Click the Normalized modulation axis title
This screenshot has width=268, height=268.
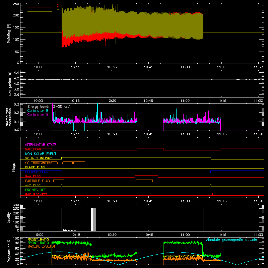coord(9,117)
